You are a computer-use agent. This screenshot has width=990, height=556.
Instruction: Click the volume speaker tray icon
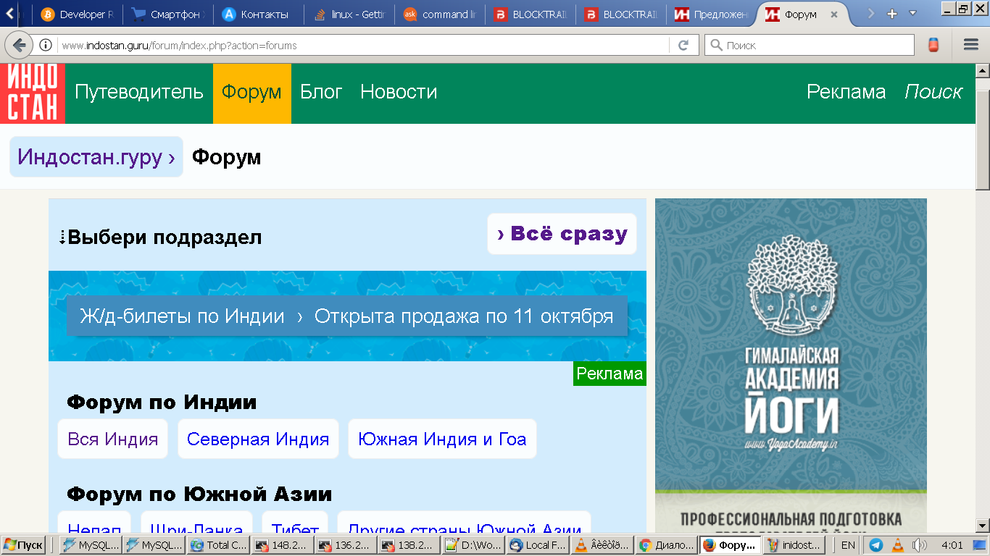tap(919, 545)
